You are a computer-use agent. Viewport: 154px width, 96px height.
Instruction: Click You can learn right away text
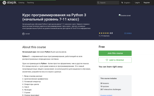click(111, 67)
